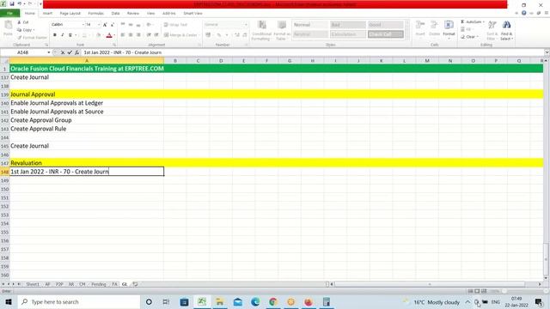
Task: Apply the Bad cell style
Action: point(347,25)
